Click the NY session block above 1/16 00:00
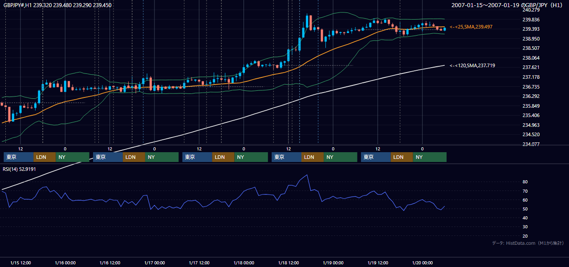This screenshot has width=569, height=267. pos(73,157)
